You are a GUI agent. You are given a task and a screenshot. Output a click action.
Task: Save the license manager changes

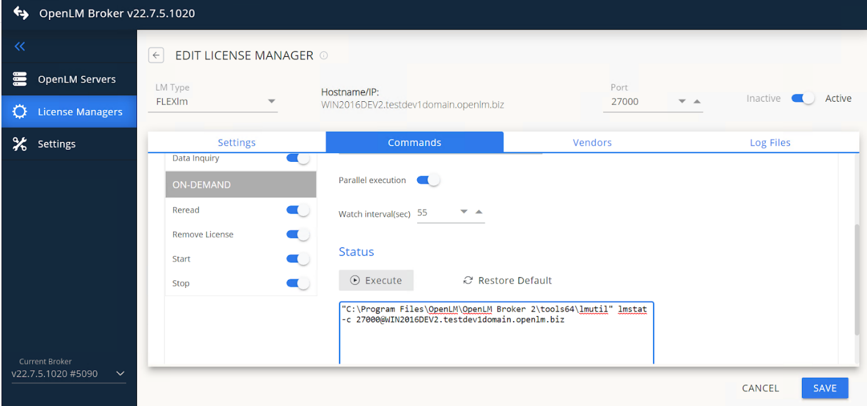[x=824, y=388]
